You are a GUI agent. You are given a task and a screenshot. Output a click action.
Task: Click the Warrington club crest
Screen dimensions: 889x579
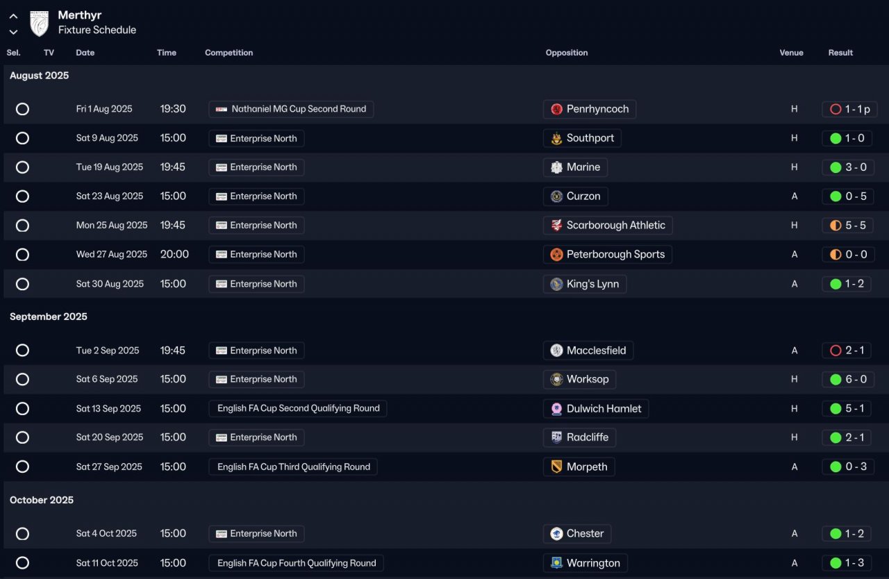(x=556, y=563)
